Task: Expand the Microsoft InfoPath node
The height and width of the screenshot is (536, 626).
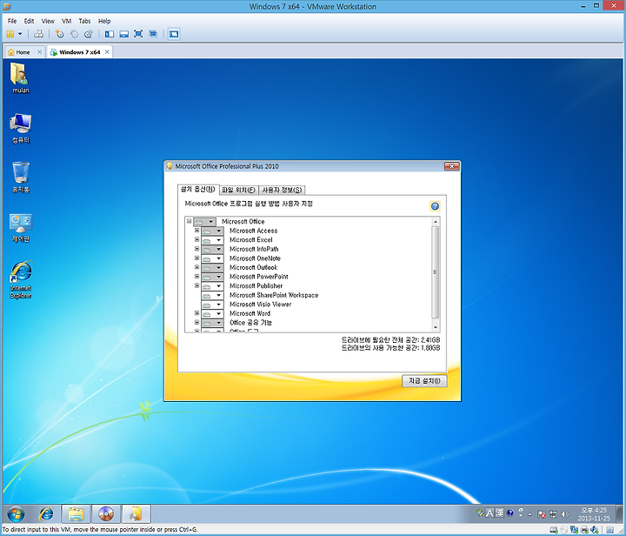Action: pos(196,249)
